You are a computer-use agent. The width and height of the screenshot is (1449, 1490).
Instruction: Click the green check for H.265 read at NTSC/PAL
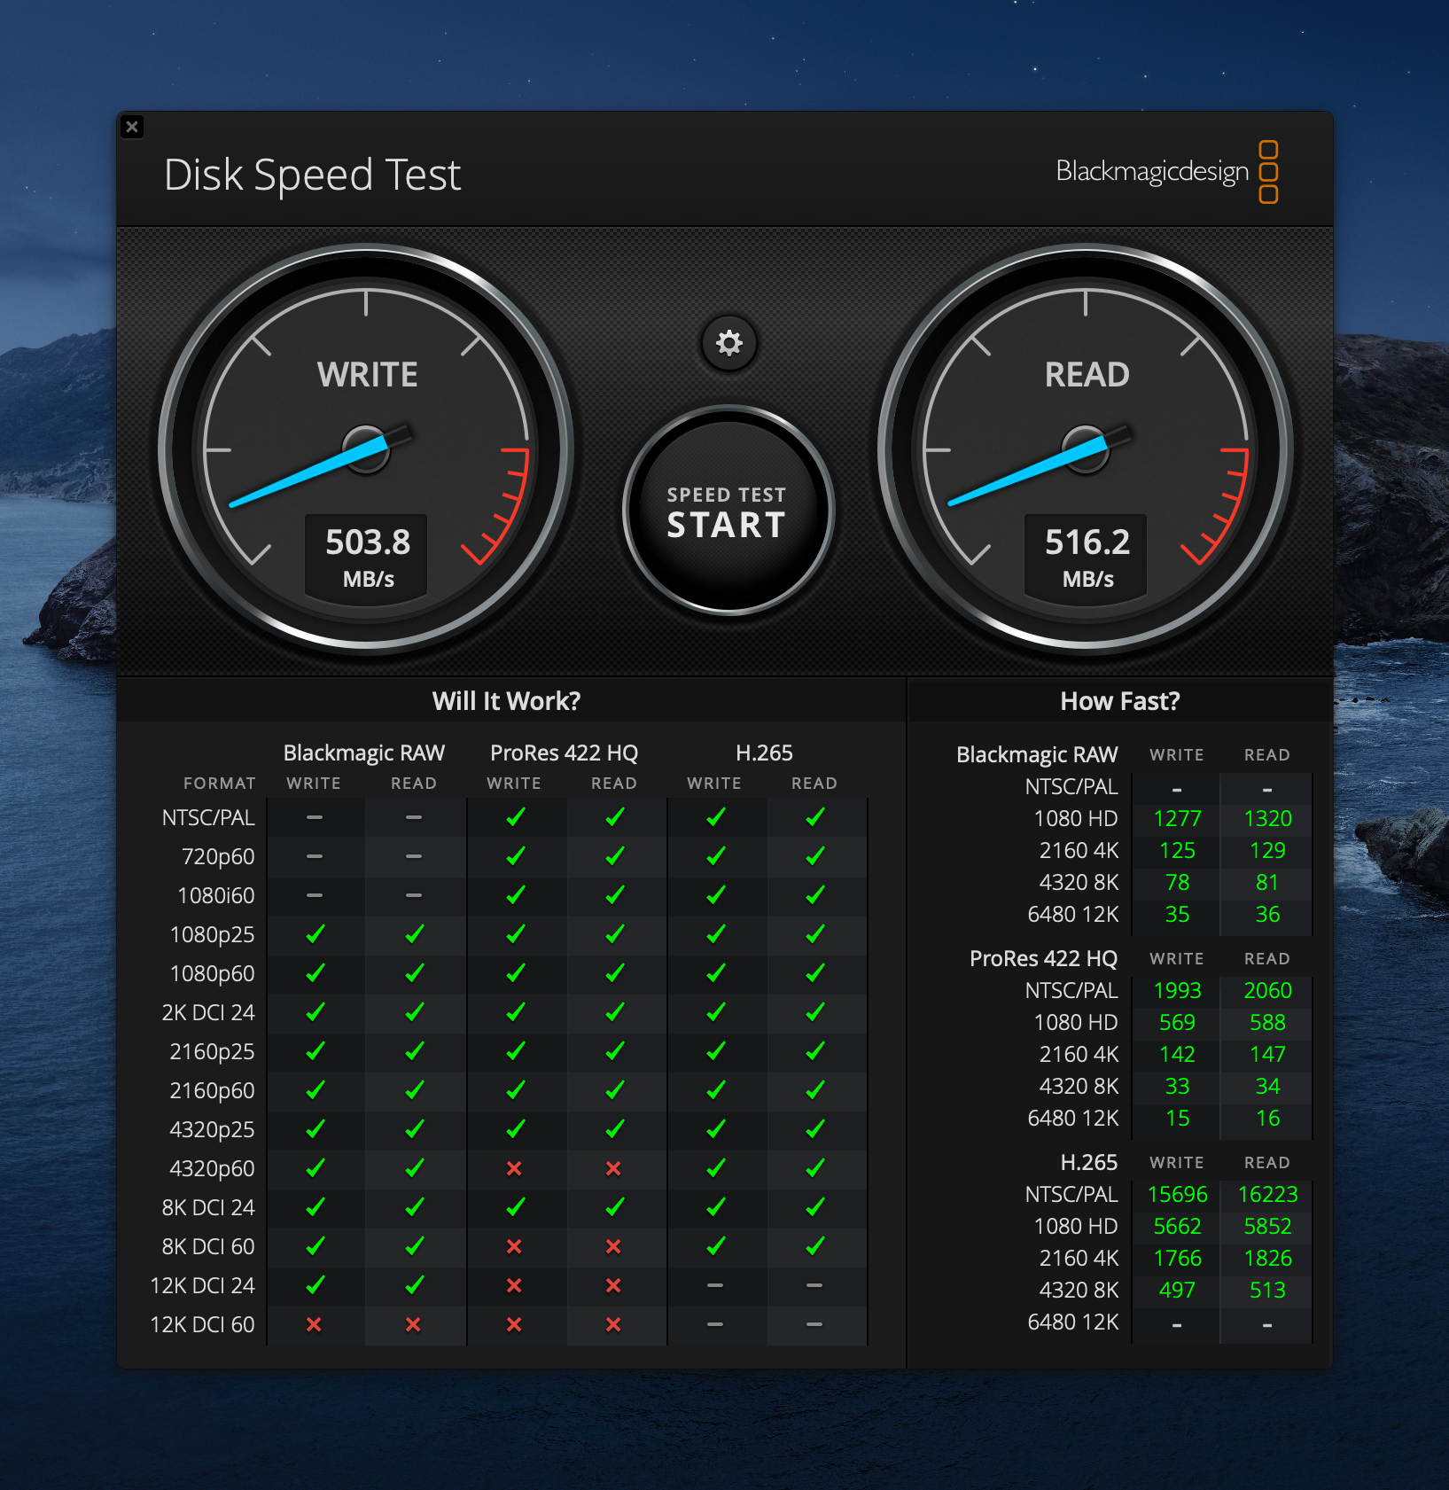click(815, 816)
